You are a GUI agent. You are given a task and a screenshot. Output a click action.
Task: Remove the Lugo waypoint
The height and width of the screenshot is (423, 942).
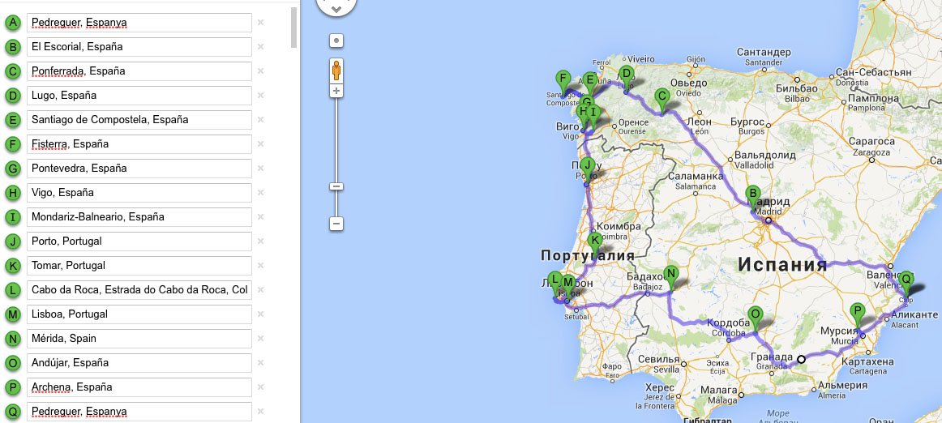click(261, 96)
